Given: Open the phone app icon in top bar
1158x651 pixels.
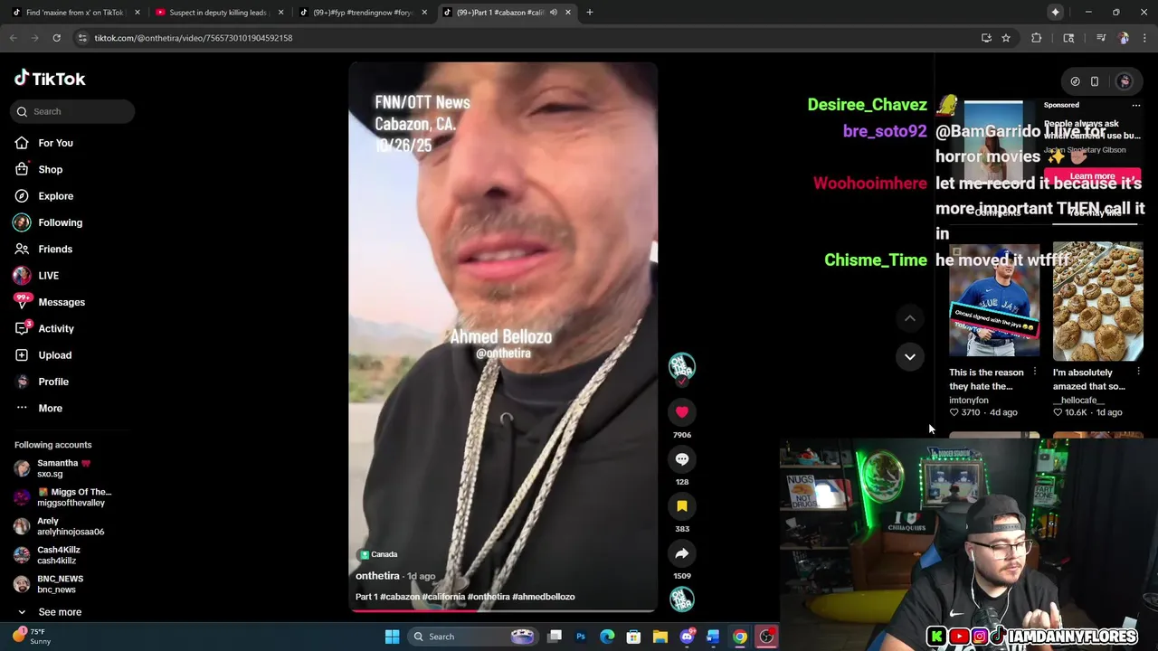Looking at the screenshot, I should 1095,81.
